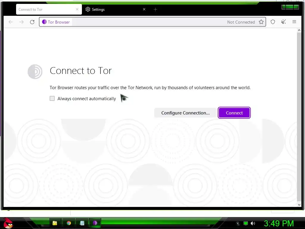Click the network monitor tray icon

(246, 223)
